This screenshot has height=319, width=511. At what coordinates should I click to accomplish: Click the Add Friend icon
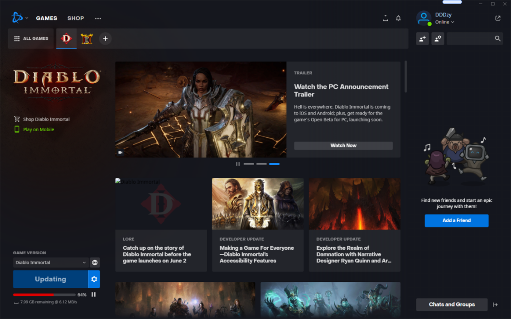point(422,39)
